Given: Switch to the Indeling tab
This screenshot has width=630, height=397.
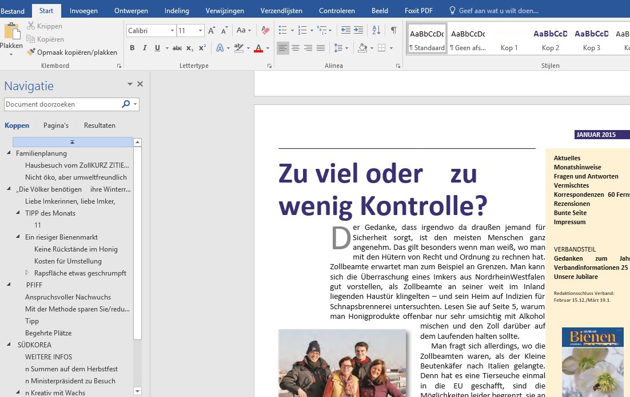Looking at the screenshot, I should [177, 11].
